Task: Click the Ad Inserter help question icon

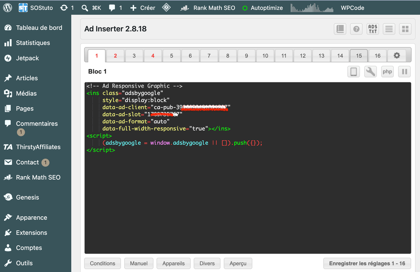Action: (x=356, y=29)
